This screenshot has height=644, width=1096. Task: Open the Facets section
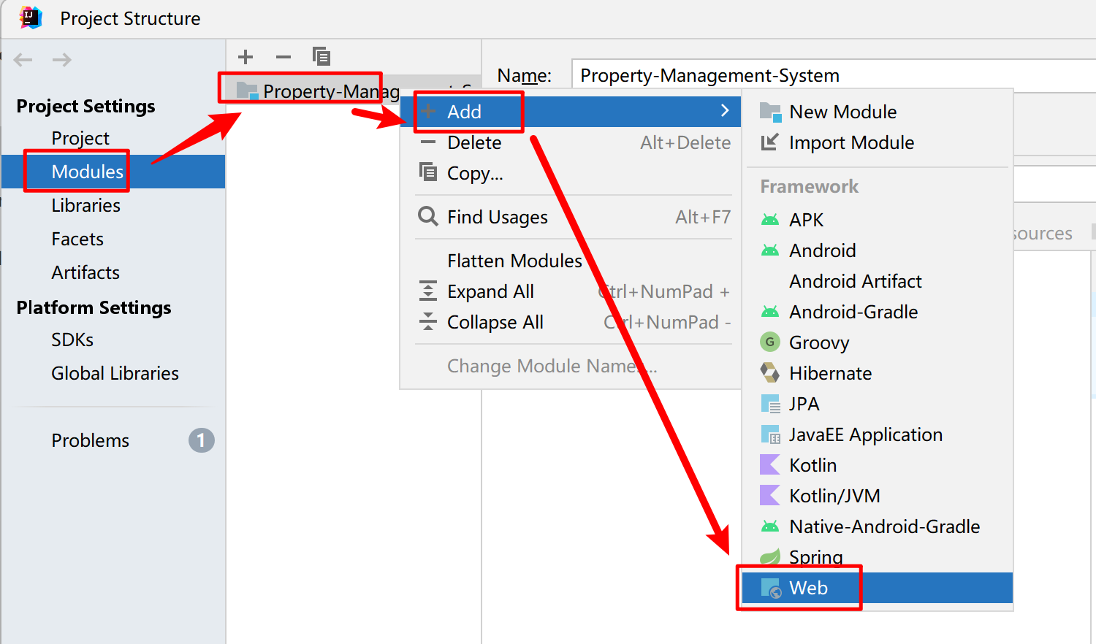click(x=77, y=239)
